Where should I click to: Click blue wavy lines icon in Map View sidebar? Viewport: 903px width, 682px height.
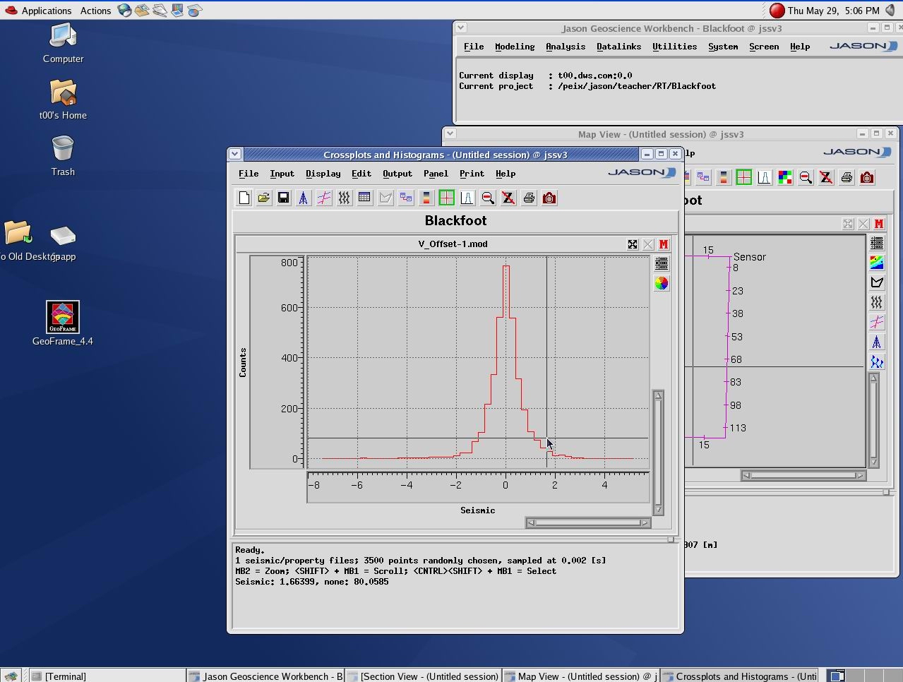coord(877,362)
